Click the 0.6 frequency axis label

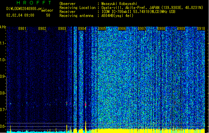[x=3, y=126]
